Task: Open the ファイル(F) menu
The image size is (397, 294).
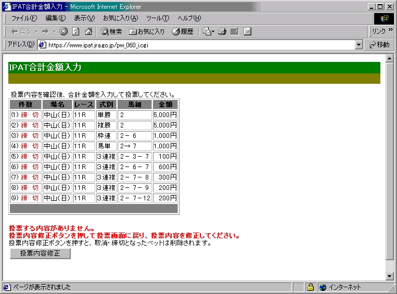Action: point(24,18)
